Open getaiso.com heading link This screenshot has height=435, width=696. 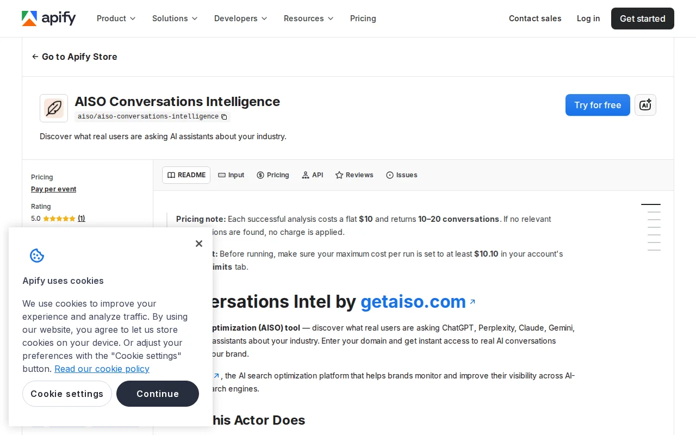pyautogui.click(x=413, y=301)
